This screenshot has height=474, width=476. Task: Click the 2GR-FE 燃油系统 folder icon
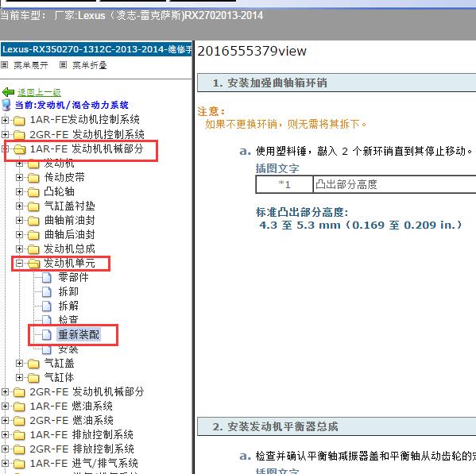point(19,421)
